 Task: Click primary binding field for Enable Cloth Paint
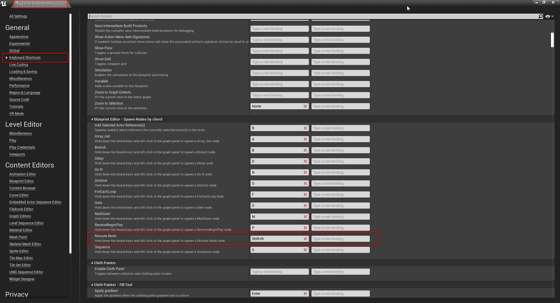point(279,272)
